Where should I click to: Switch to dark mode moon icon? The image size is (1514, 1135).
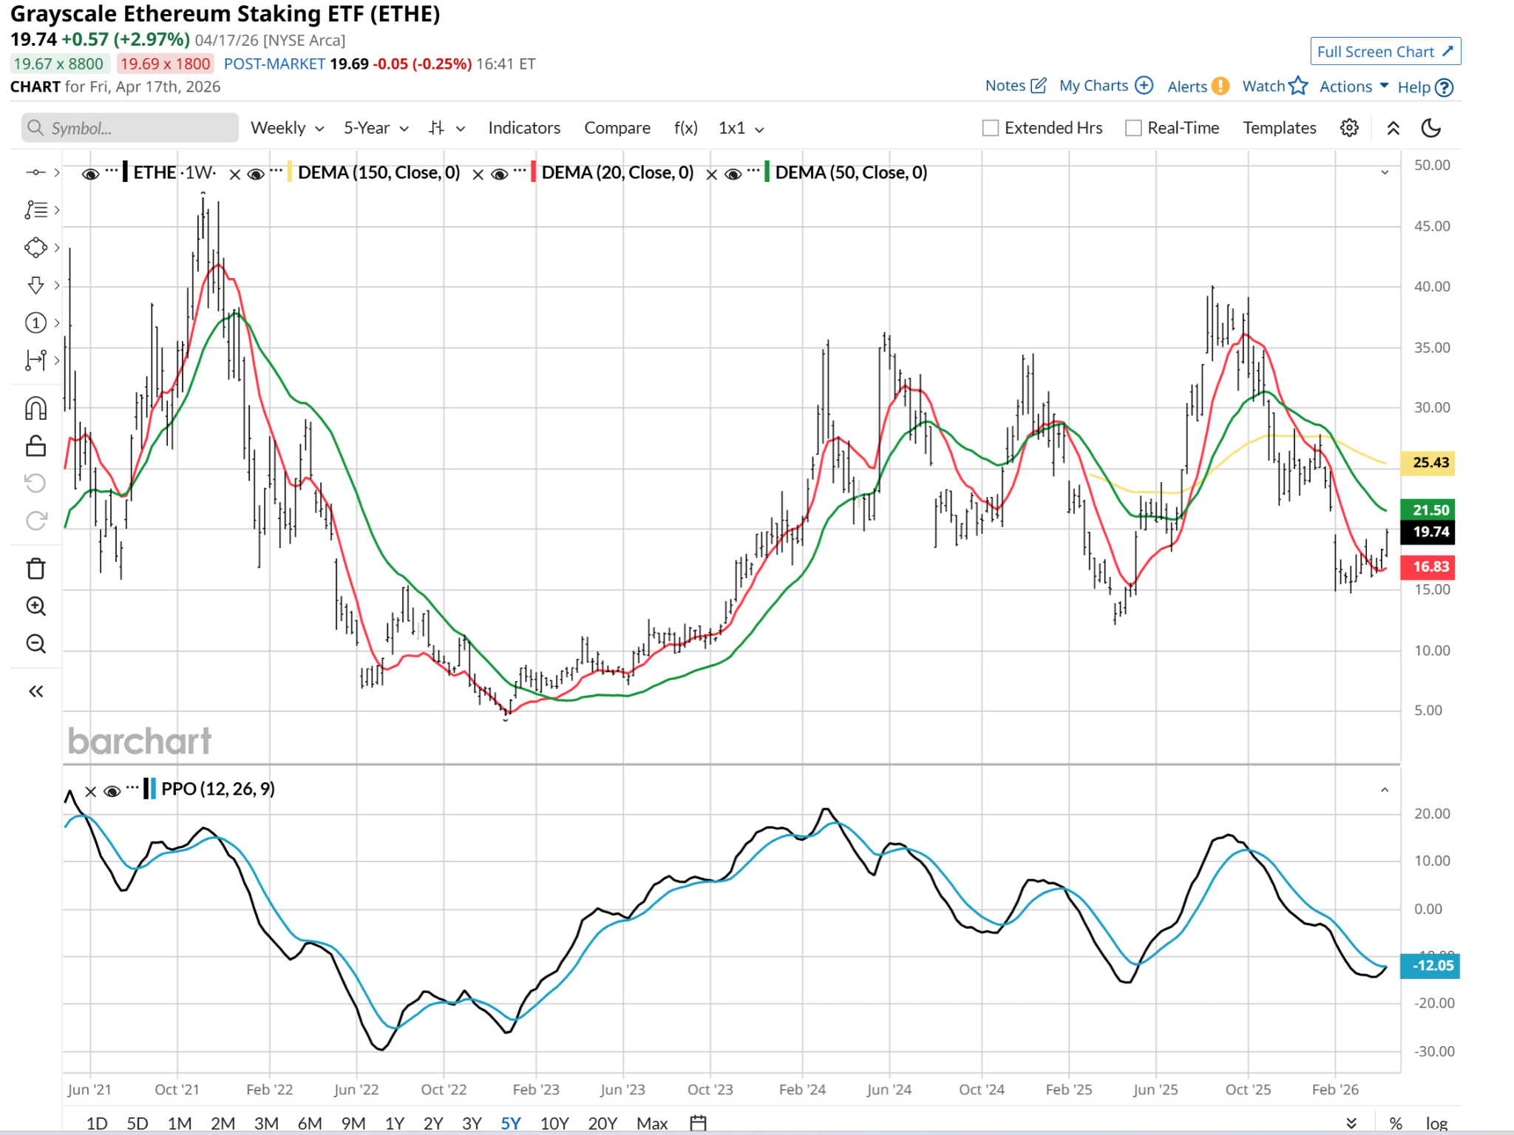(x=1431, y=128)
